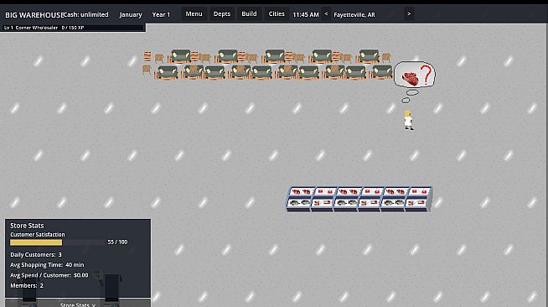Open the Build menu
Viewport: 548px width, 307px height.
tap(249, 14)
